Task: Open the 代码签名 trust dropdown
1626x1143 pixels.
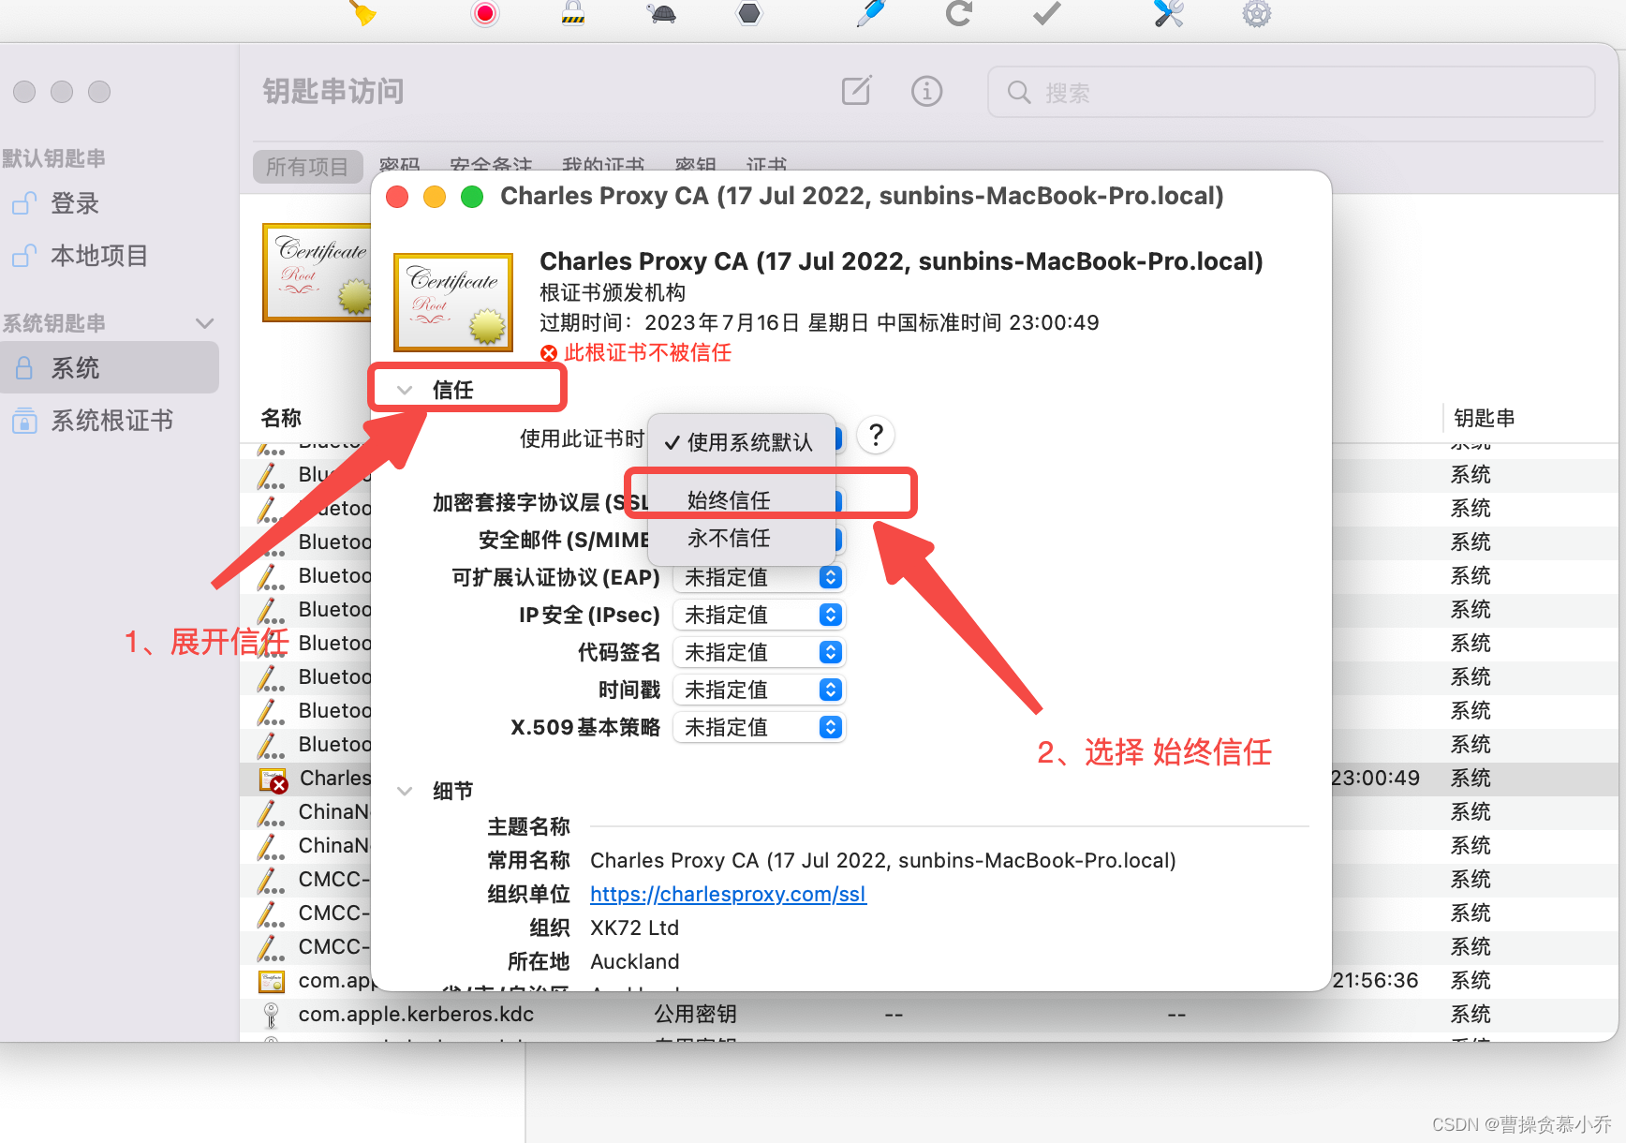Action: pyautogui.click(x=760, y=652)
